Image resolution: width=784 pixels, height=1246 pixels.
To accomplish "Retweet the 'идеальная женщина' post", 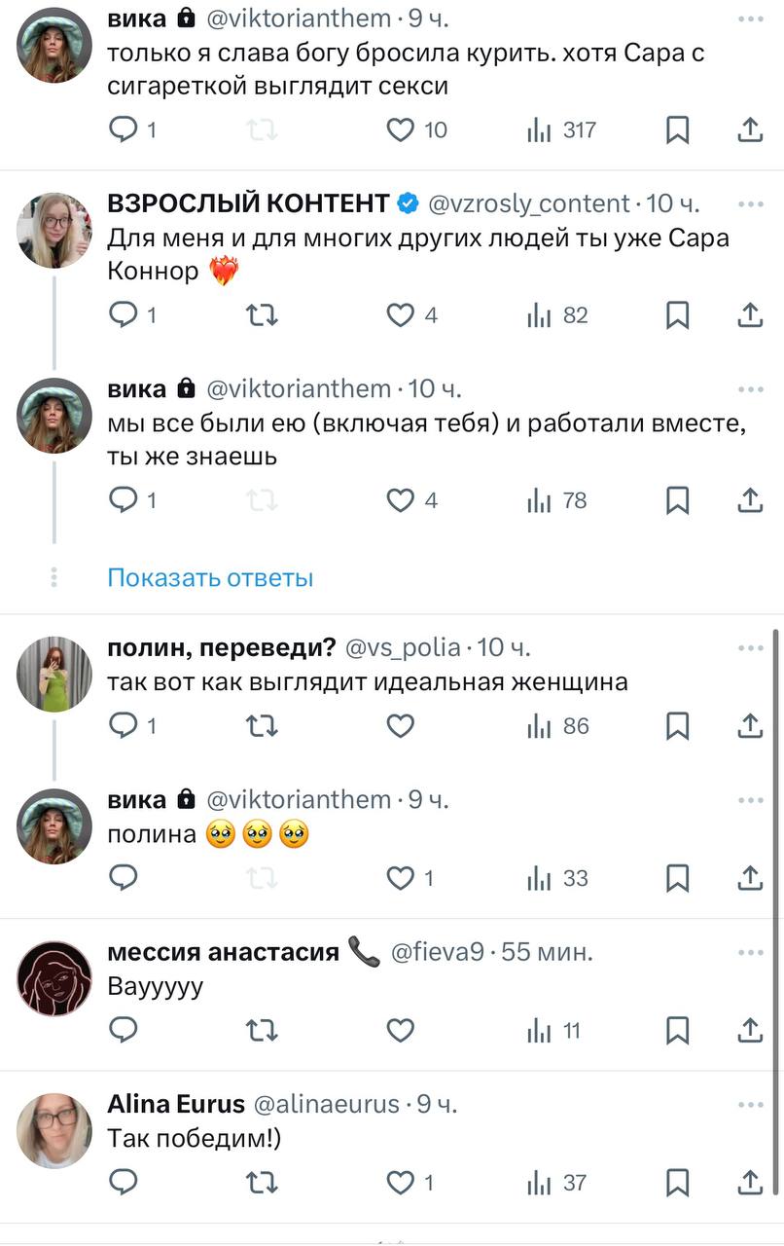I will point(263,726).
